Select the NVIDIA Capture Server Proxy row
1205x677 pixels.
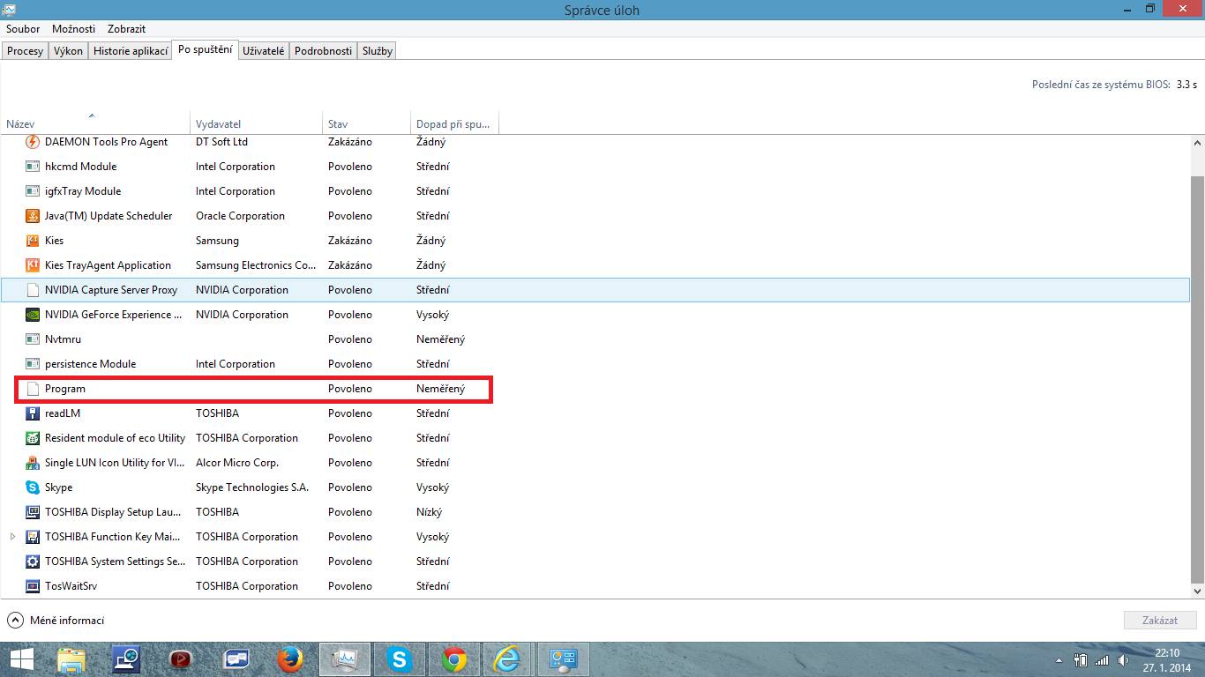click(595, 290)
